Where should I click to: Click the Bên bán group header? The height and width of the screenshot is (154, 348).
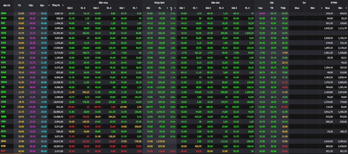[216, 2]
